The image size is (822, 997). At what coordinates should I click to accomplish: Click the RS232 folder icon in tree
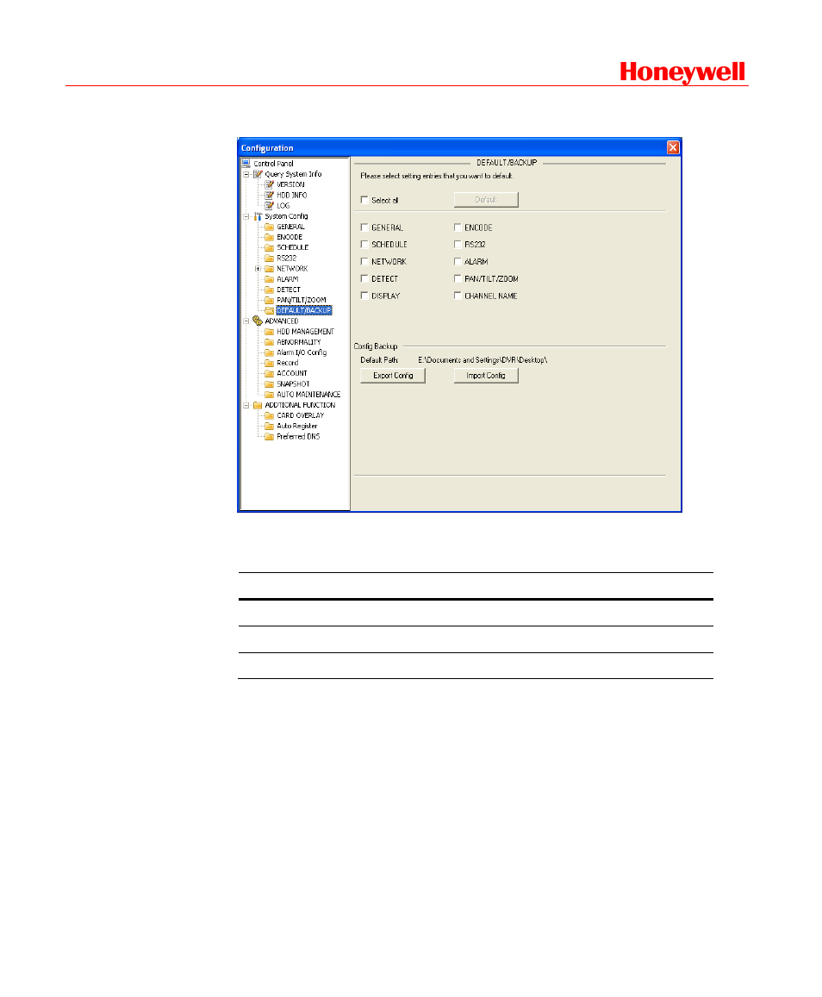(270, 259)
